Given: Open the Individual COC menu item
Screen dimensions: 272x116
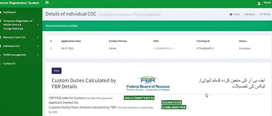Looking at the screenshot, I should [x=11, y=46].
